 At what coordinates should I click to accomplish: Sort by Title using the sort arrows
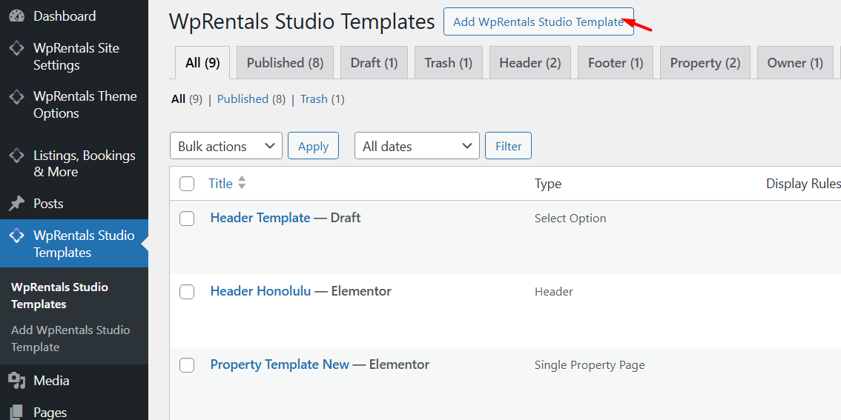(x=242, y=183)
